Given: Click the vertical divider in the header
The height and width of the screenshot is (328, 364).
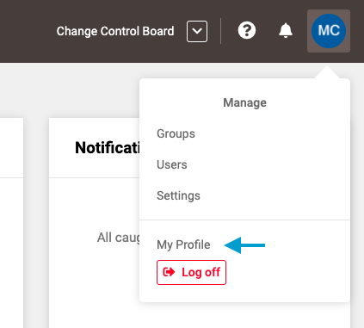Looking at the screenshot, I should coord(220,31).
